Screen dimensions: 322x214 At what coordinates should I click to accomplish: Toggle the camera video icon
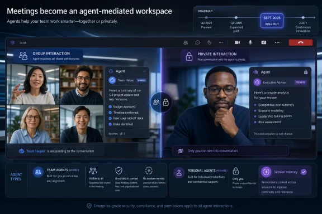click(237, 42)
